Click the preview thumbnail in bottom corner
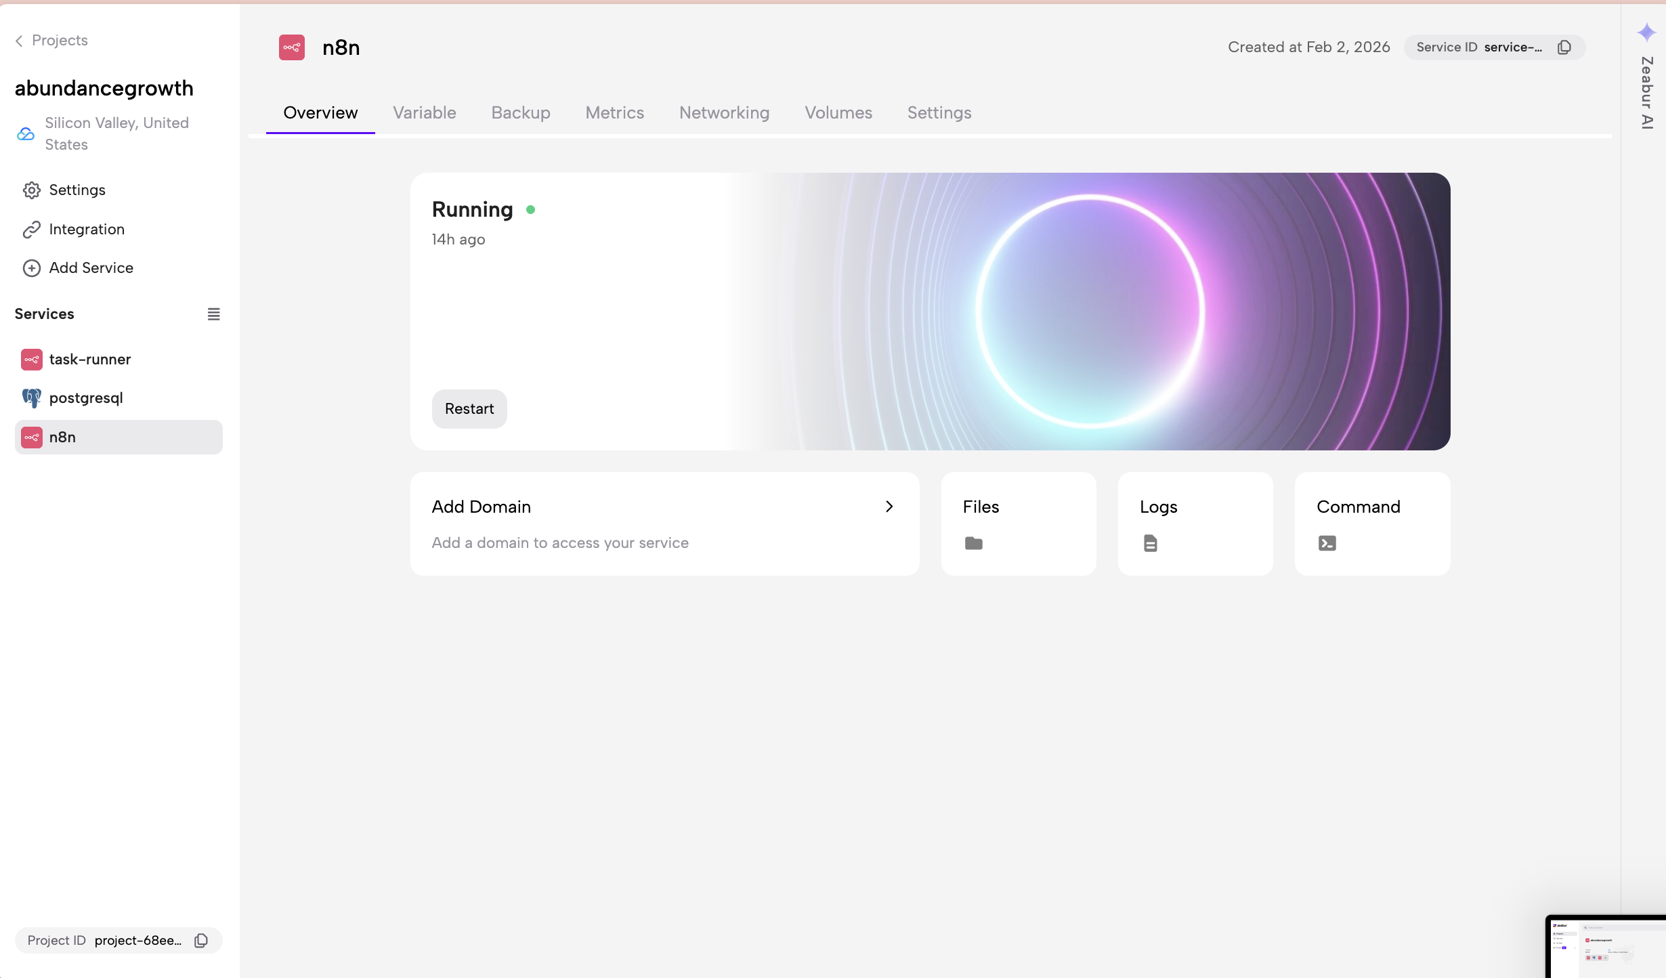The image size is (1666, 978). [x=1605, y=947]
